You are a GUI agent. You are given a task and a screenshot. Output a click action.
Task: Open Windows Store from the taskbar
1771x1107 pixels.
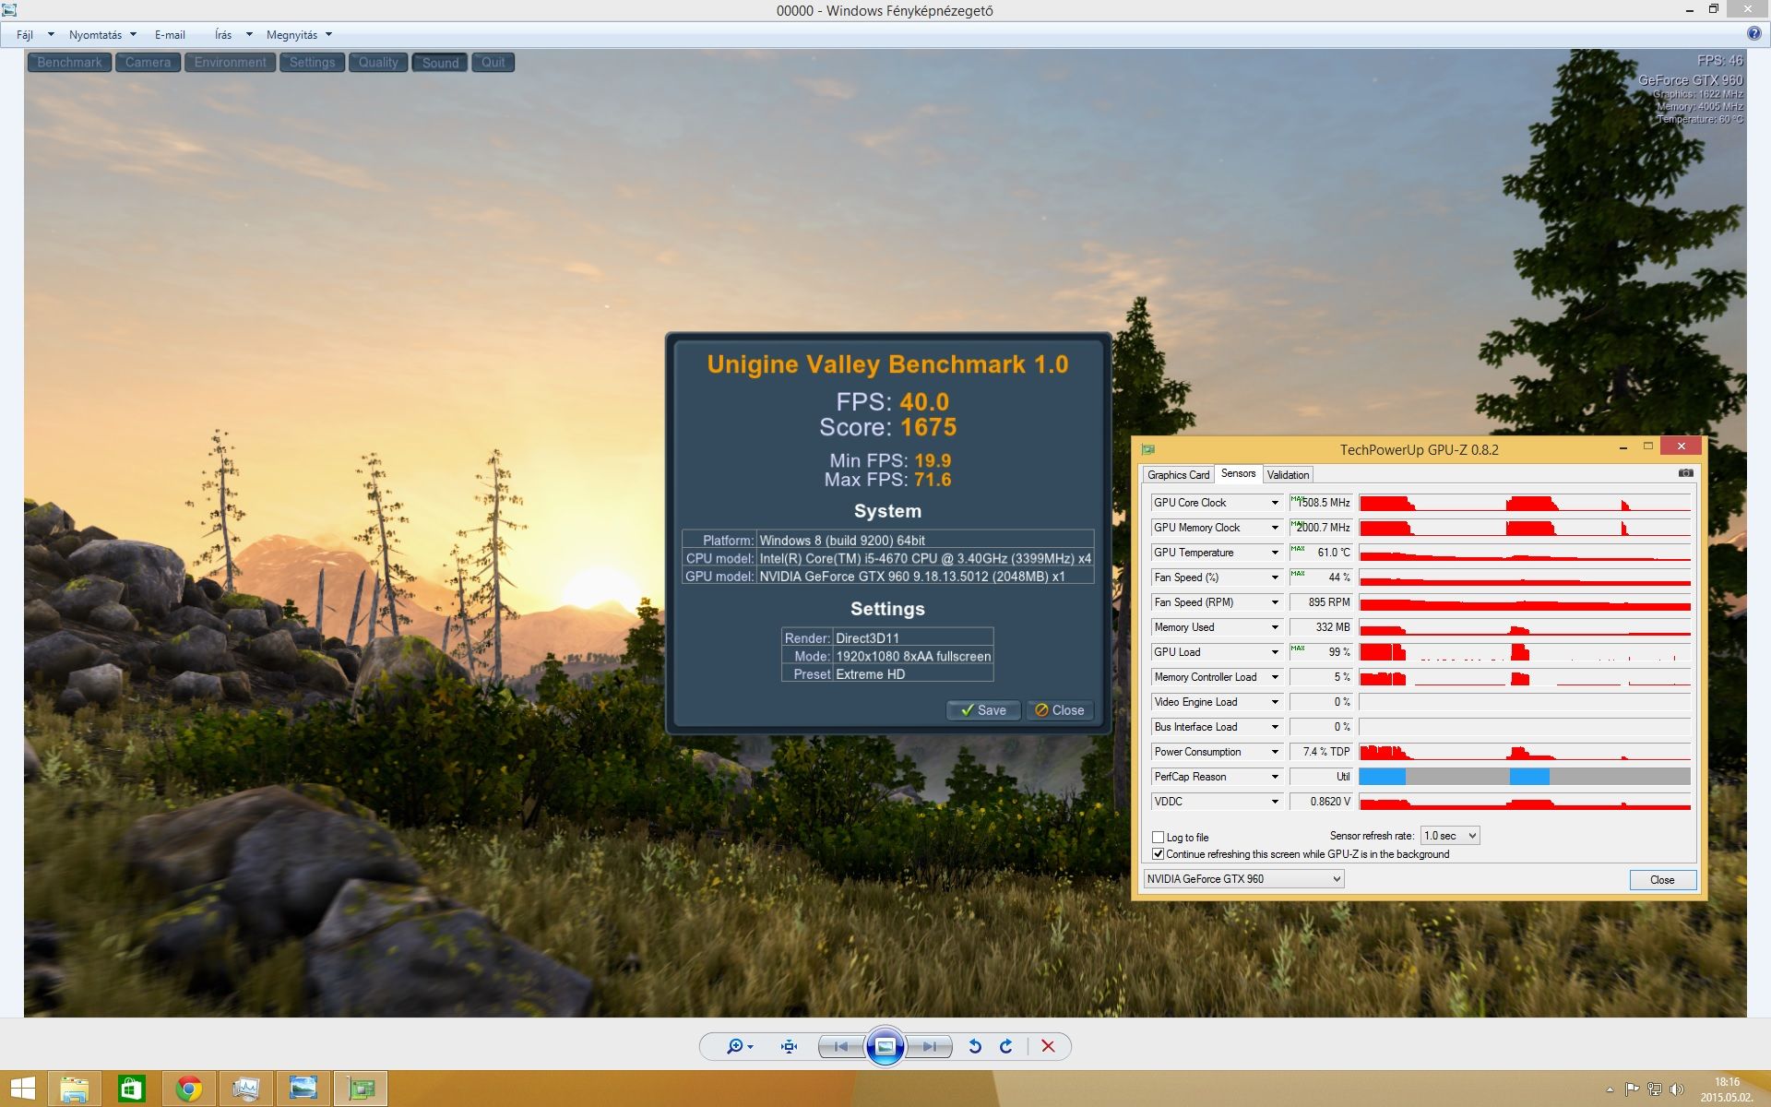click(x=132, y=1089)
